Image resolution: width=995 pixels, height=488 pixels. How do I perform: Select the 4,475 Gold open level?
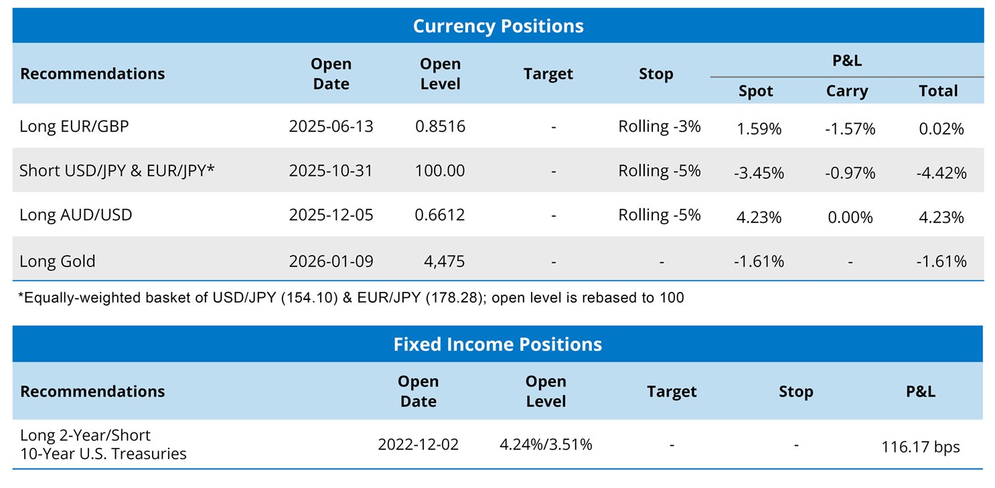pos(444,260)
